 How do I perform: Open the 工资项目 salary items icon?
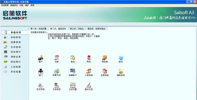[57, 87]
